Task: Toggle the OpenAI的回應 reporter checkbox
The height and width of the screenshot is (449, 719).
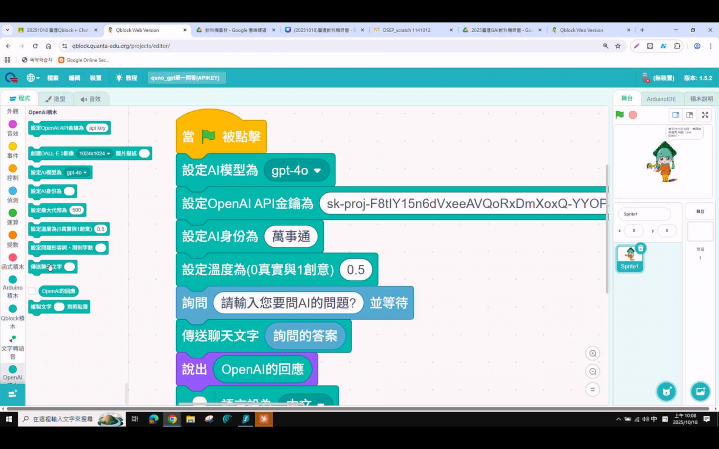Action: click(32, 291)
